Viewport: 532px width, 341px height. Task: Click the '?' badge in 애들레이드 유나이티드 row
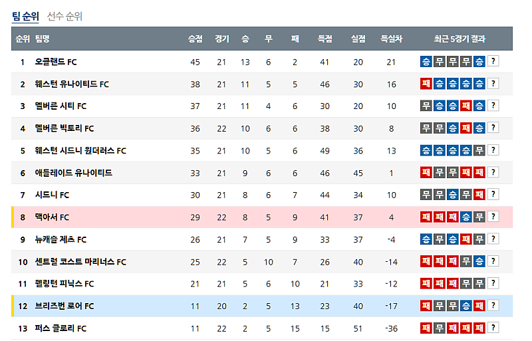(493, 173)
